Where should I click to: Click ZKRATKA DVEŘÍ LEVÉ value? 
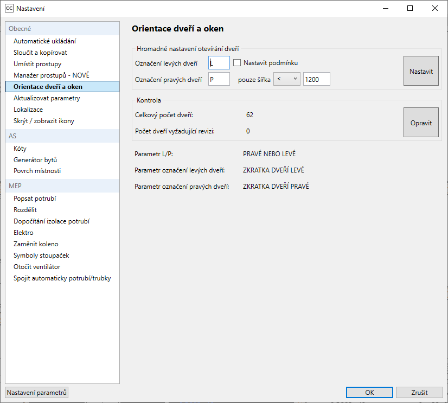(273, 170)
